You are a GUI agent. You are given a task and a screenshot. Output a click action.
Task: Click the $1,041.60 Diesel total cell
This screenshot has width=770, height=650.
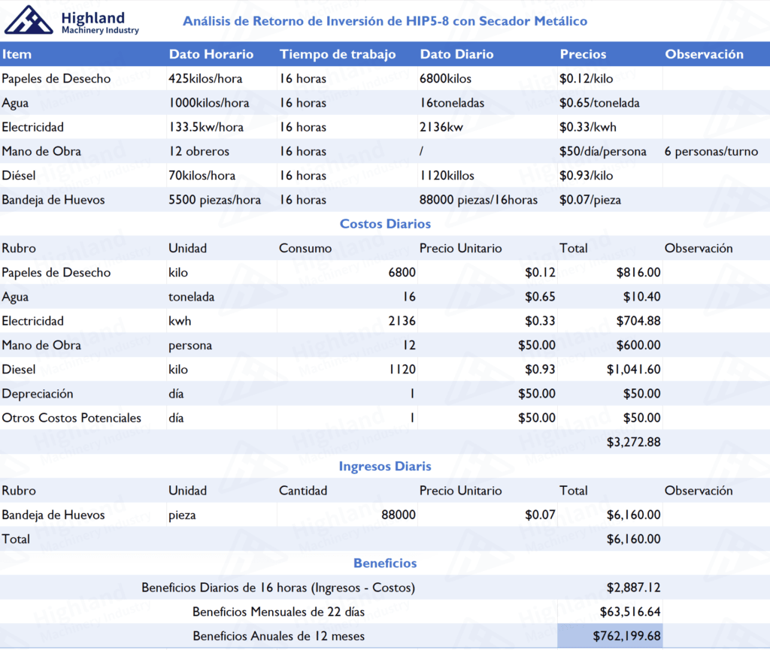point(633,370)
